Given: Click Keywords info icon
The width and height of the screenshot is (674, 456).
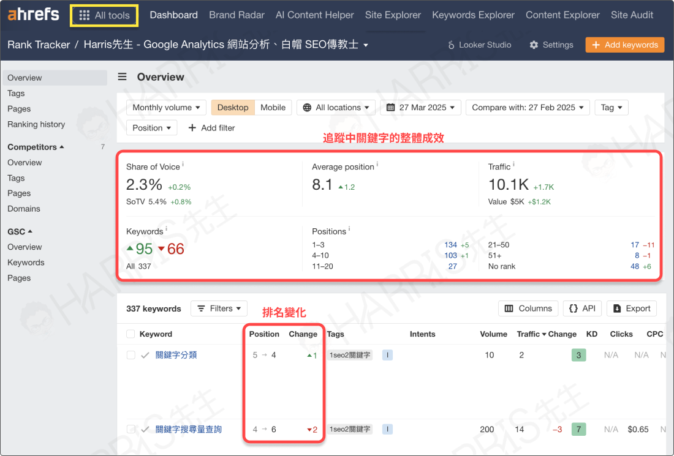Looking at the screenshot, I should tap(166, 229).
